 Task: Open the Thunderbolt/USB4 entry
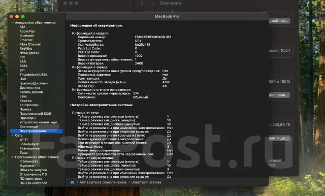coord(34,75)
